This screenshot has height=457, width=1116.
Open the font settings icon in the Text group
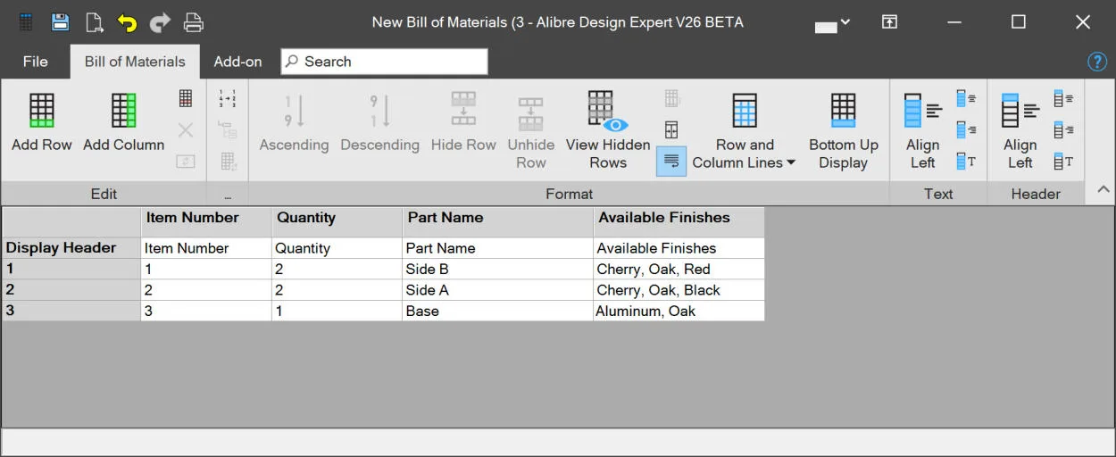click(x=967, y=162)
